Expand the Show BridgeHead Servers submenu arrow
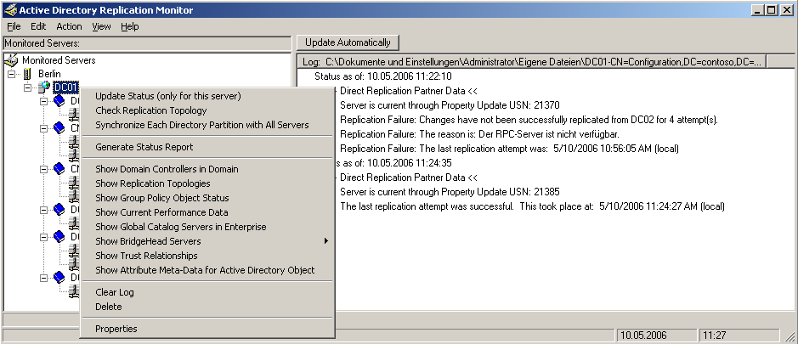This screenshot has width=798, height=344. click(x=325, y=241)
